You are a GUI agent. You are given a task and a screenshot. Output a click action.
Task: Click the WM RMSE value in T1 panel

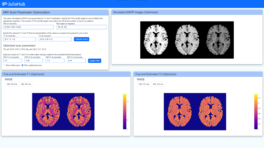[12, 84]
